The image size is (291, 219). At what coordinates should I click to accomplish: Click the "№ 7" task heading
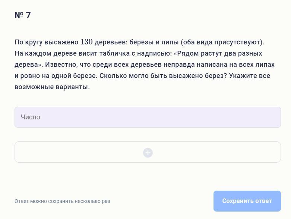(23, 15)
